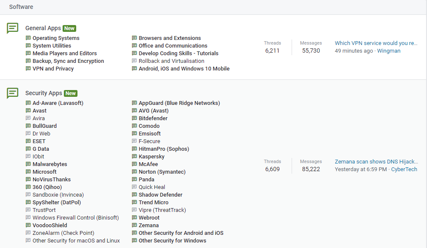This screenshot has width=427, height=248.
Task: Click the General Apps forum chat icon
Action: [13, 28]
